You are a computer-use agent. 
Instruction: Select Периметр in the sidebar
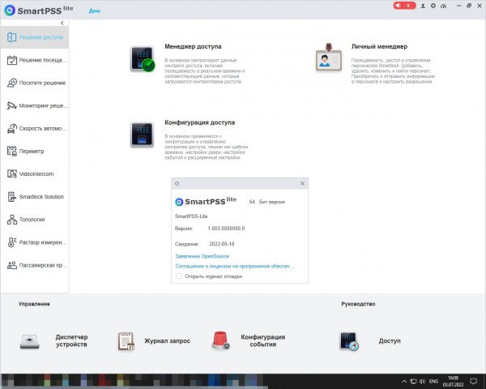[35, 151]
